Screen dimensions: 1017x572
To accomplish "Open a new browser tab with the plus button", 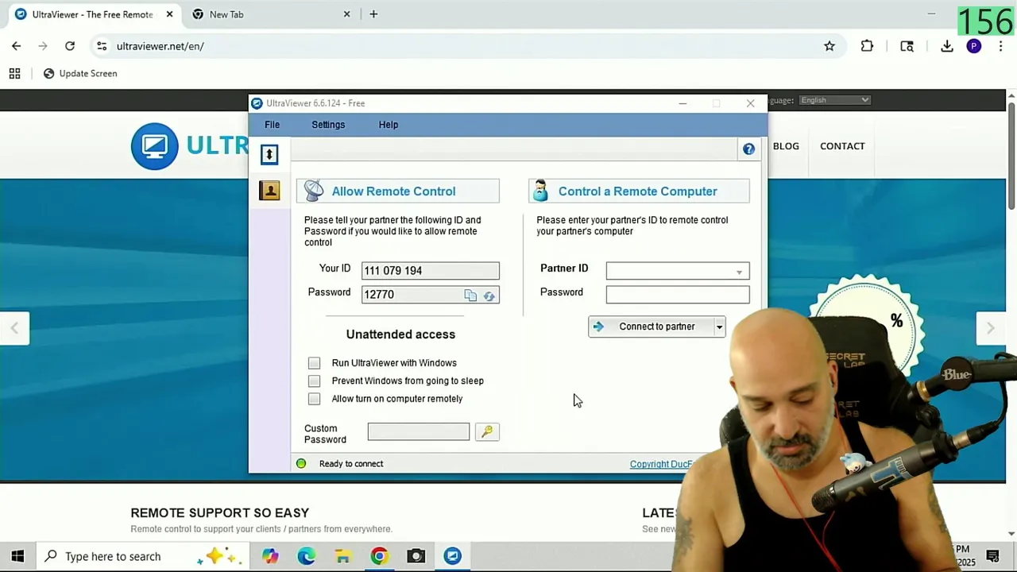I will [373, 14].
